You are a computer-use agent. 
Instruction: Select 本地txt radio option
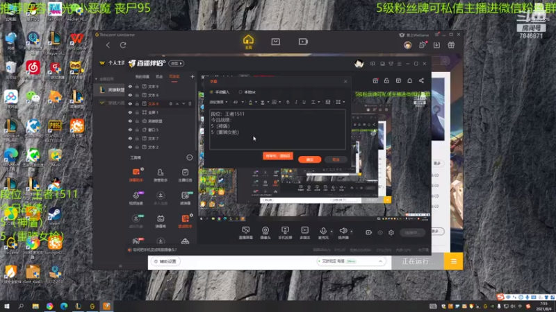pos(240,92)
